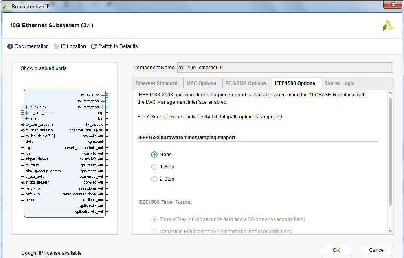
Task: Click the Xilinx logo in the header
Action: point(388,25)
